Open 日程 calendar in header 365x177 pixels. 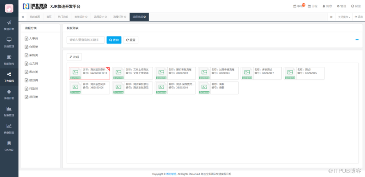(313, 6)
